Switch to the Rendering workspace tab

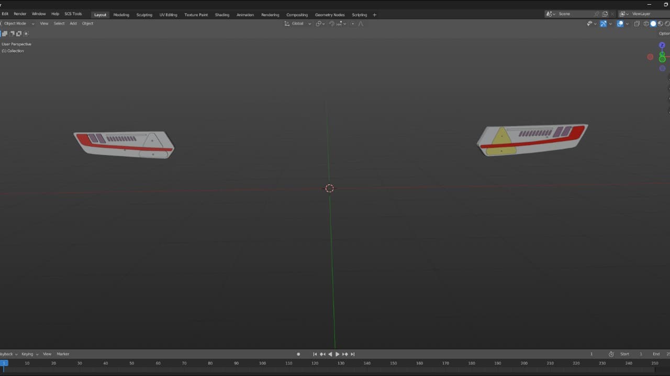[x=270, y=15]
